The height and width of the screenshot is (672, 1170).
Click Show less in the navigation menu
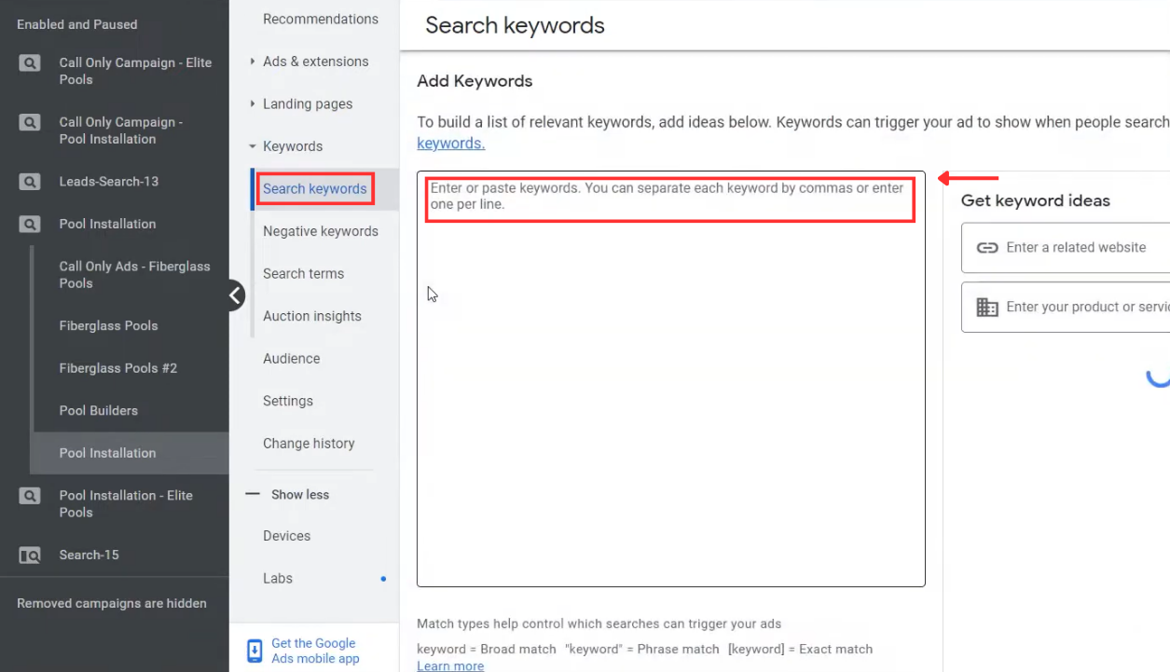pyautogui.click(x=299, y=494)
